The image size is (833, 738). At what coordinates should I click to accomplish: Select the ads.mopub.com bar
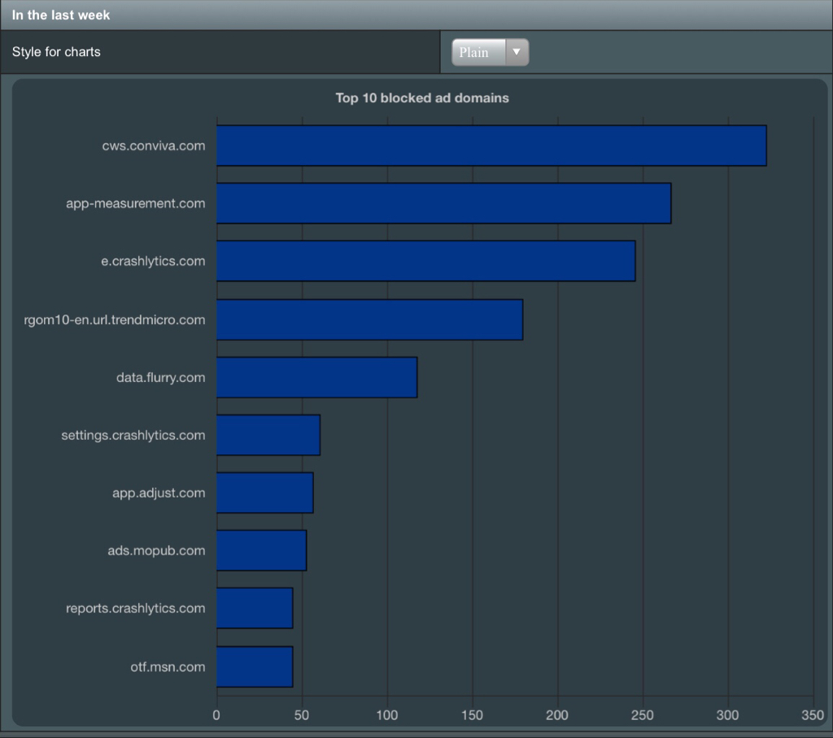[261, 550]
